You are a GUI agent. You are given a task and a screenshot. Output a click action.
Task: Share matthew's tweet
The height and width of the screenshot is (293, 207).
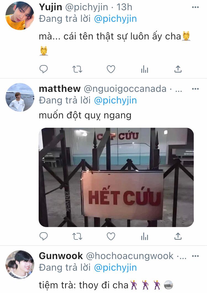pyautogui.click(x=178, y=236)
